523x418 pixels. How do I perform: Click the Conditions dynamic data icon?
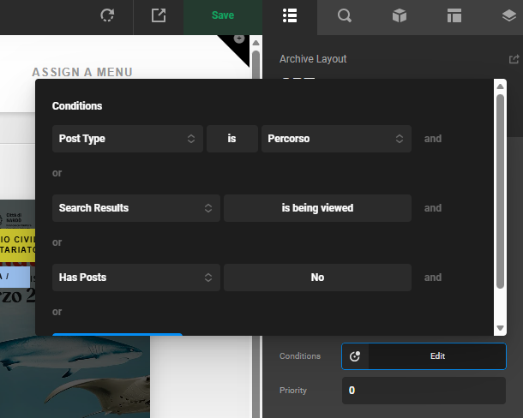355,356
